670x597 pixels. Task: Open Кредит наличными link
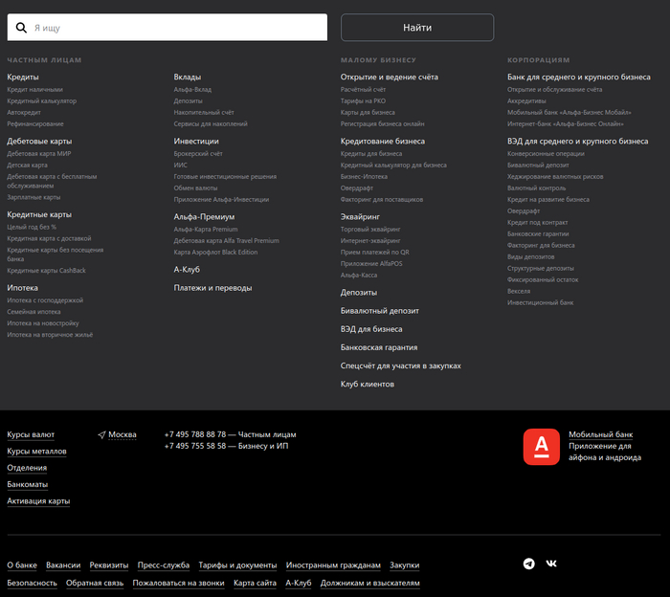[35, 90]
